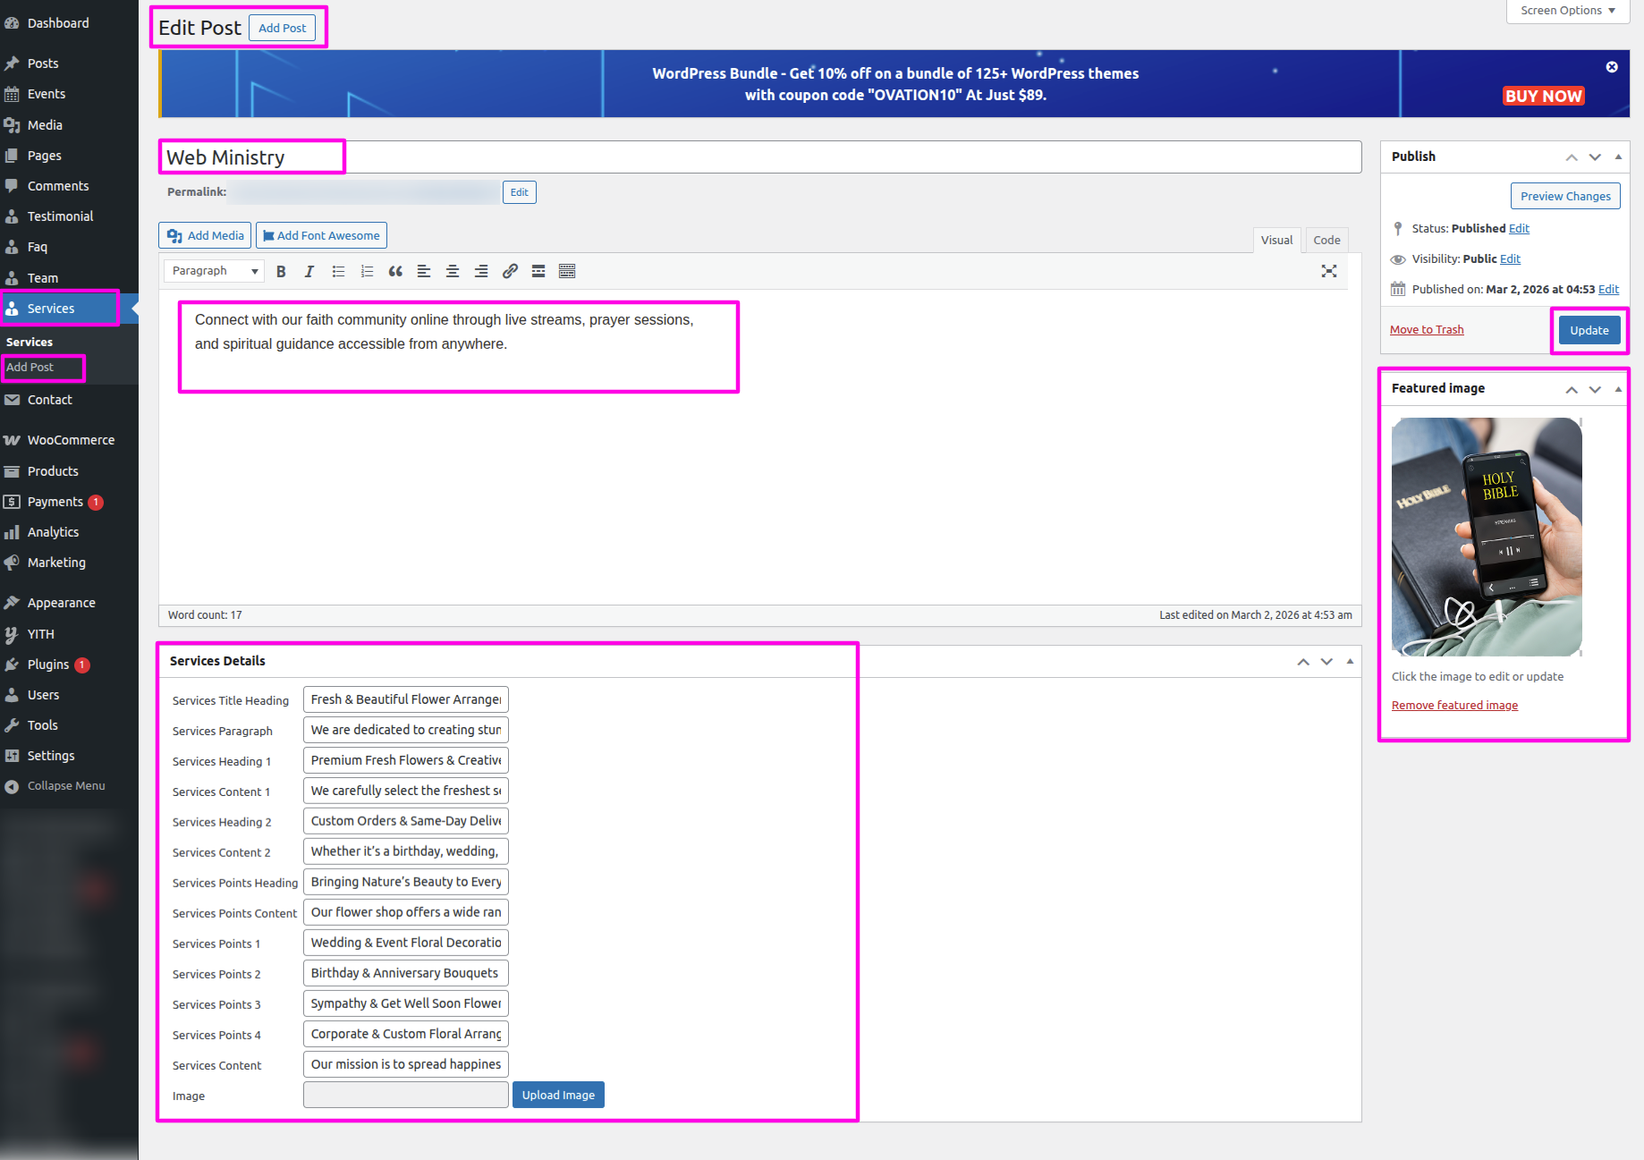1644x1160 pixels.
Task: Toggle bold formatting in editor toolbar
Action: pyautogui.click(x=281, y=271)
